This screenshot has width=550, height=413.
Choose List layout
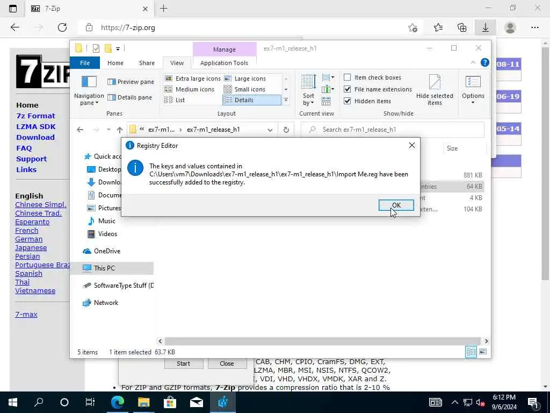click(175, 100)
